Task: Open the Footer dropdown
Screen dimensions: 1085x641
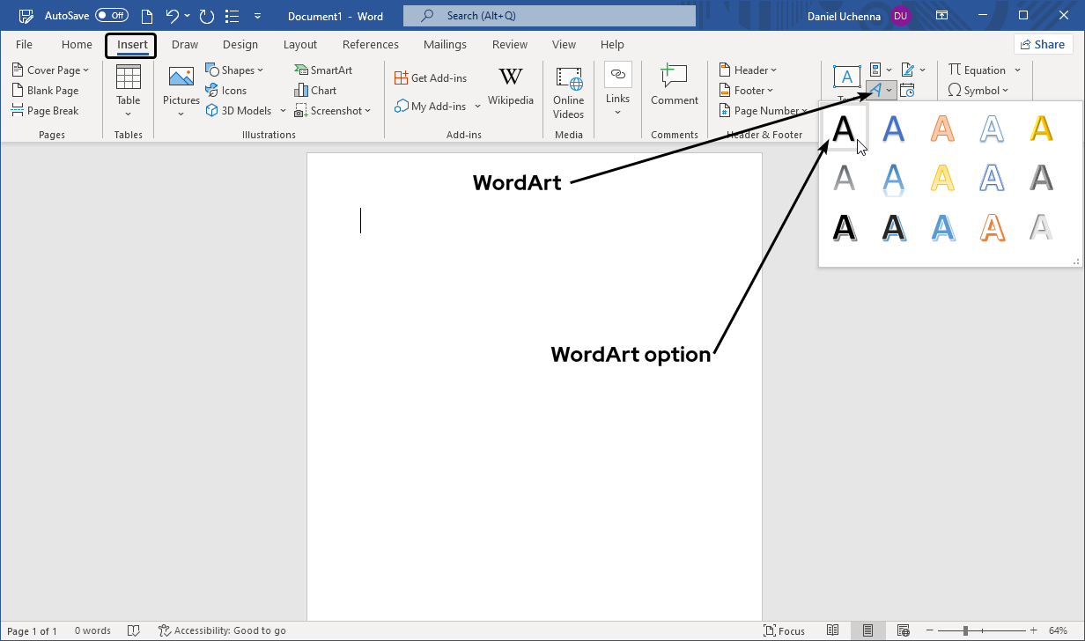Action: 746,91
